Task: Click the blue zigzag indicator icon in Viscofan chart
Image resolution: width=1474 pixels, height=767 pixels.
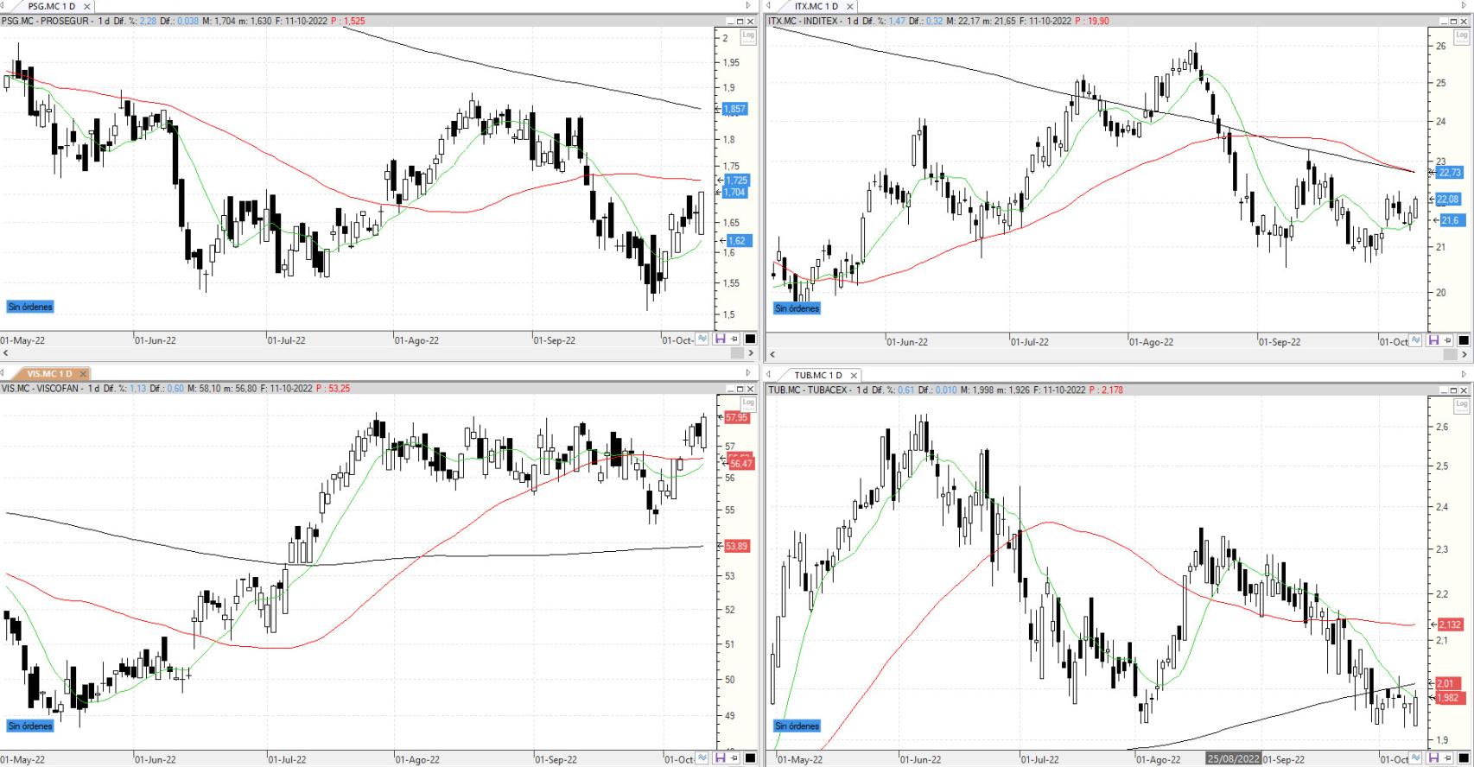Action: coord(702,758)
